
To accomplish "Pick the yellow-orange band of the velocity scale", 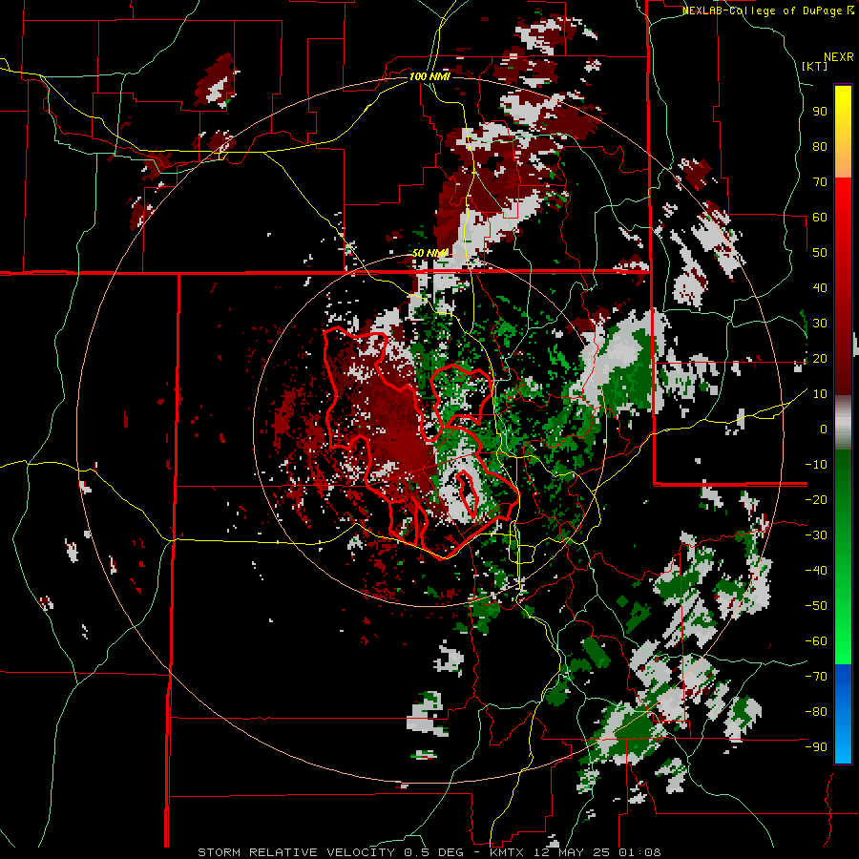I will 843,132.
